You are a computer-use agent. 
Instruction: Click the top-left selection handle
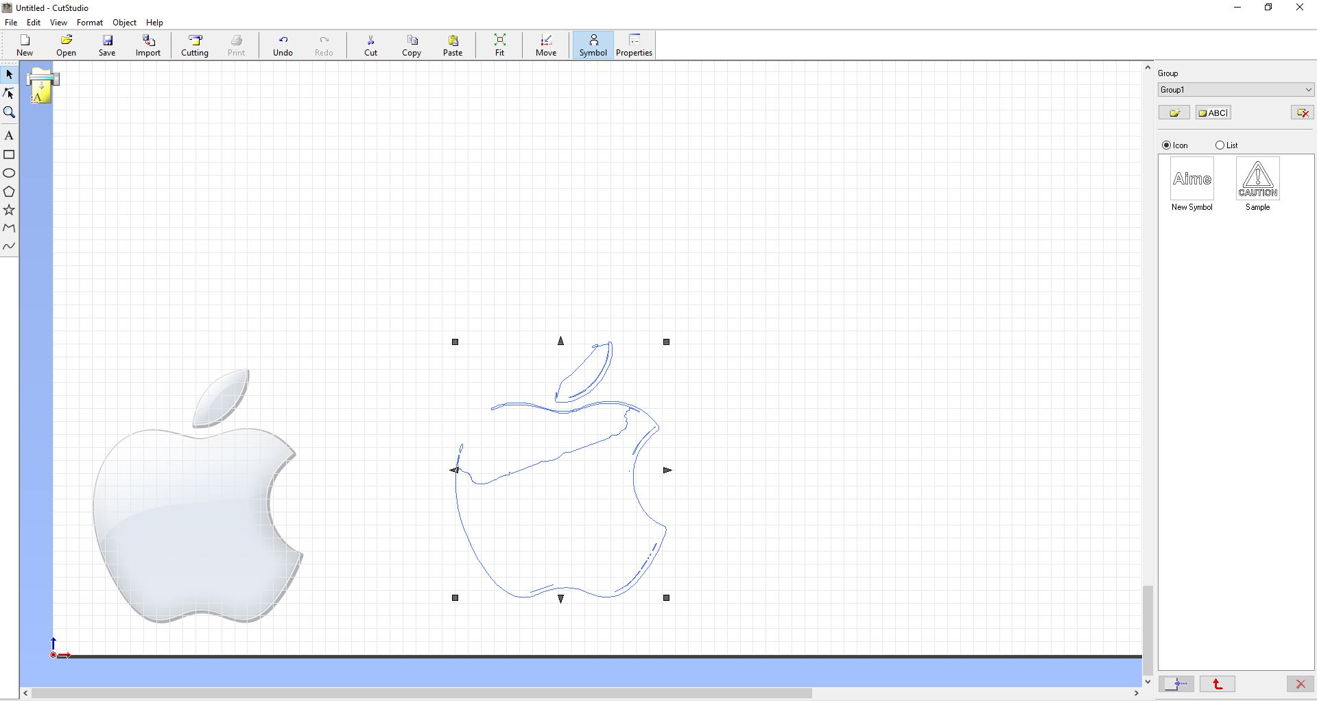coord(455,342)
